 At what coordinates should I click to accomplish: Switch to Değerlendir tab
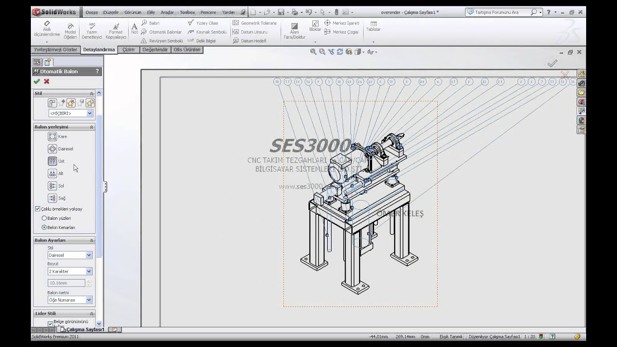click(x=155, y=50)
